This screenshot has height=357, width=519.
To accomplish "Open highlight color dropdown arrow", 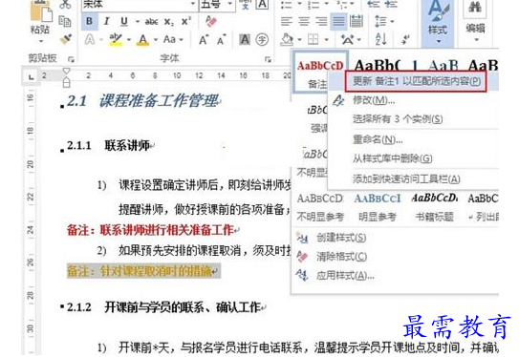I will [128, 40].
